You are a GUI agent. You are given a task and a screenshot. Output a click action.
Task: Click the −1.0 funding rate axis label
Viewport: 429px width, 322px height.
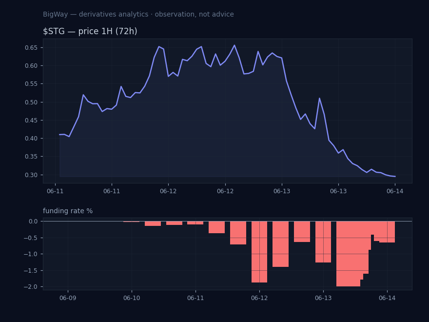point(31,254)
